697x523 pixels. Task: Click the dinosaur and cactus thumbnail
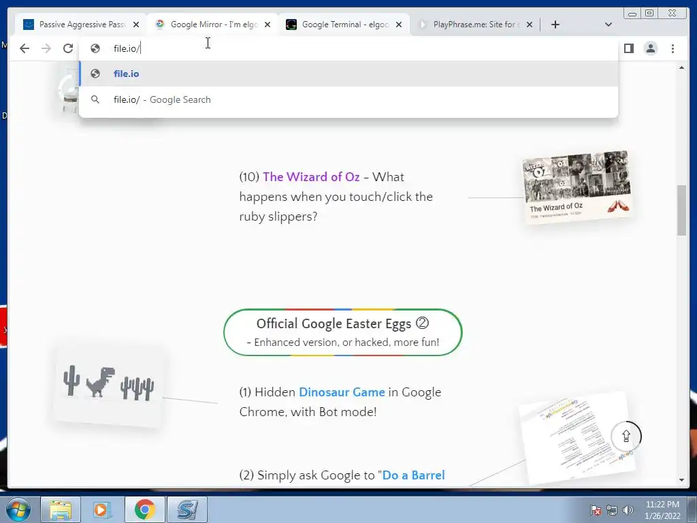pyautogui.click(x=108, y=385)
